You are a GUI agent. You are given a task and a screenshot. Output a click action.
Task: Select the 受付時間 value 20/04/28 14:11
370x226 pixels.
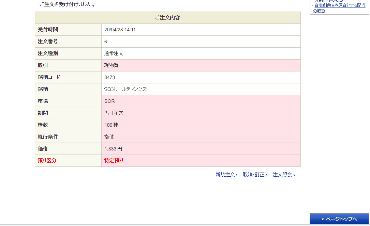[x=120, y=30]
